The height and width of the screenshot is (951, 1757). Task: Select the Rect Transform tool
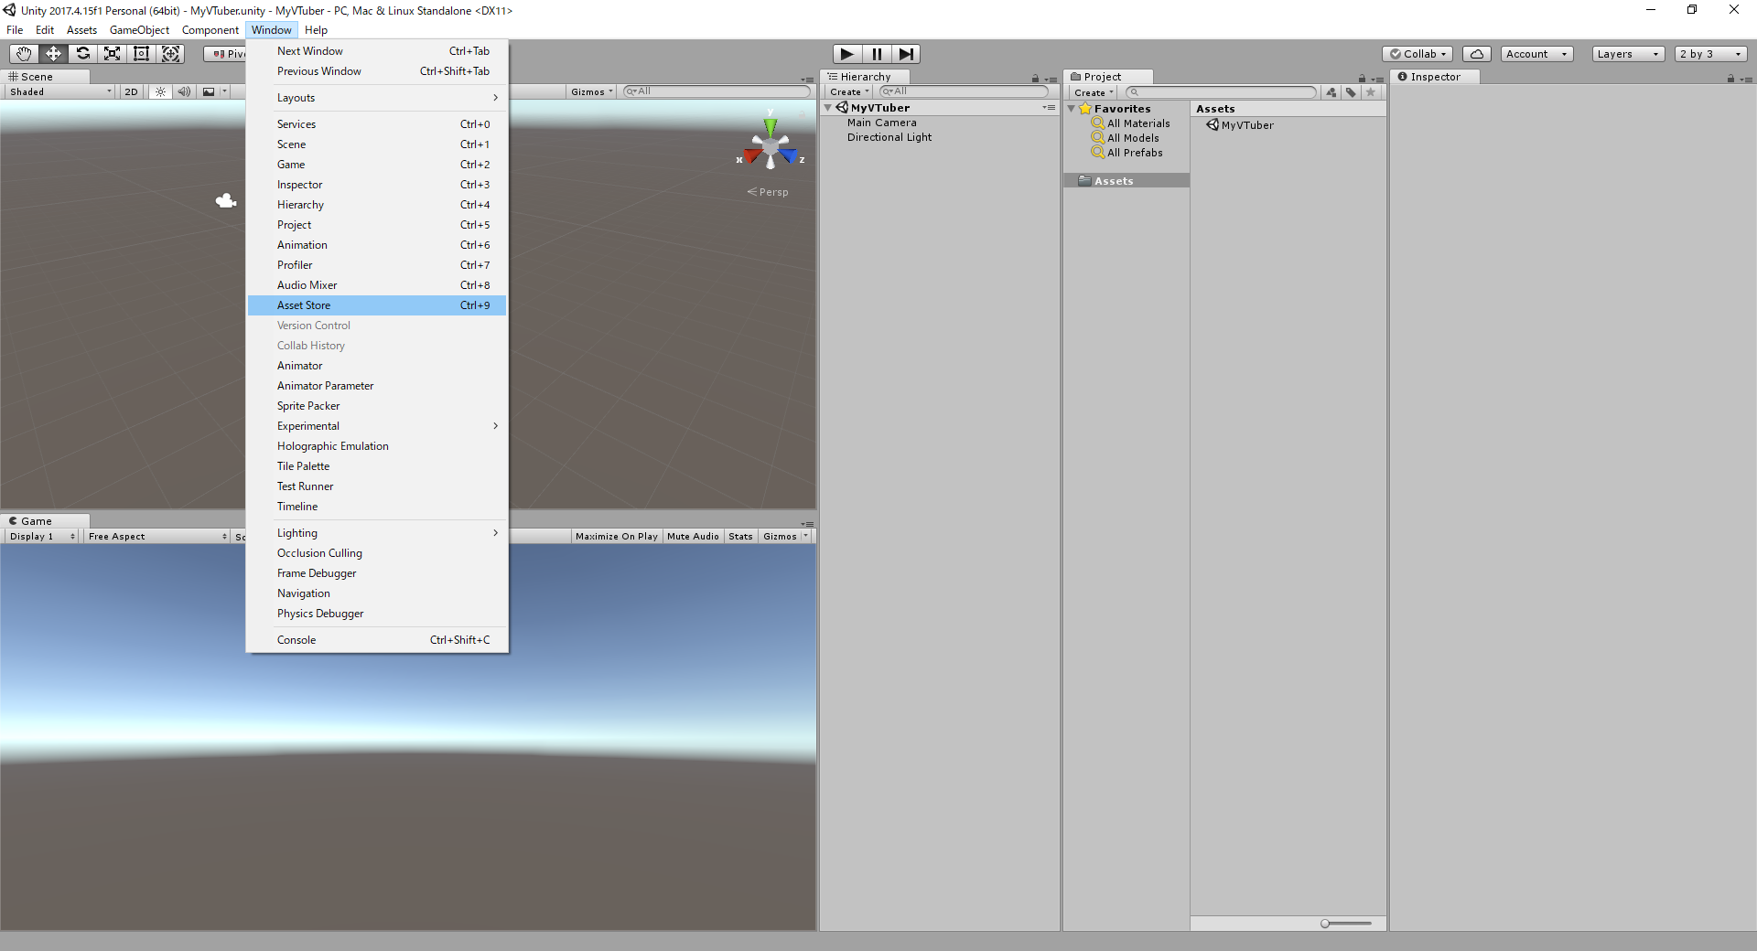click(x=141, y=53)
